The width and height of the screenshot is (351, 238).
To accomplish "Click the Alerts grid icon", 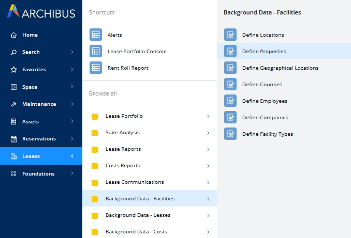I will 96,35.
